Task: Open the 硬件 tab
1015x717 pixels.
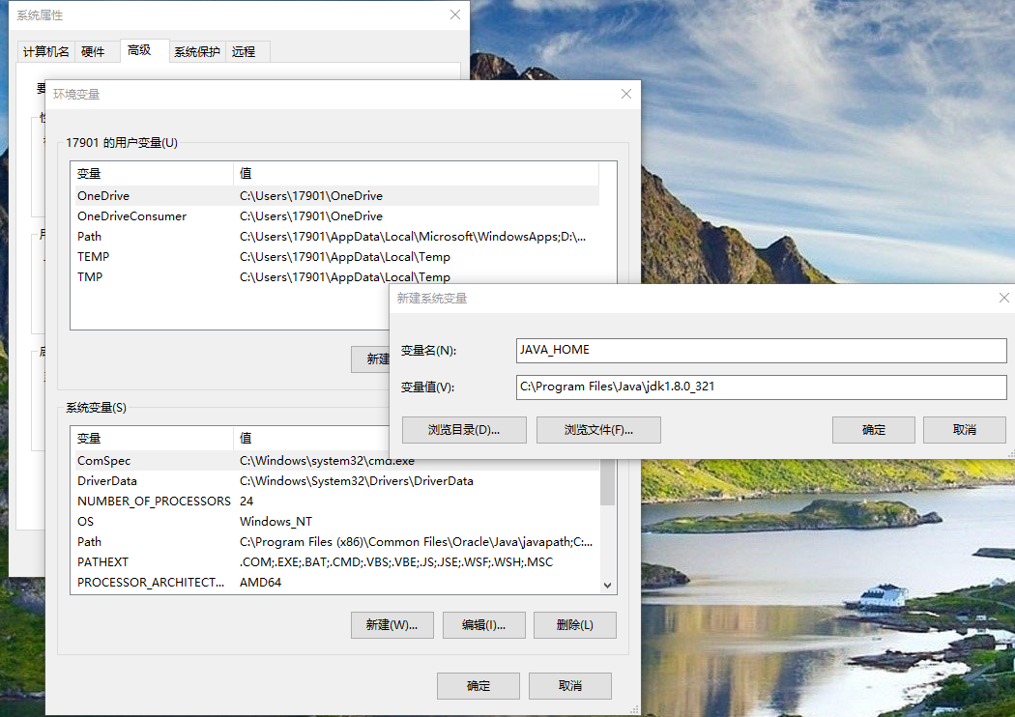Action: [x=94, y=52]
